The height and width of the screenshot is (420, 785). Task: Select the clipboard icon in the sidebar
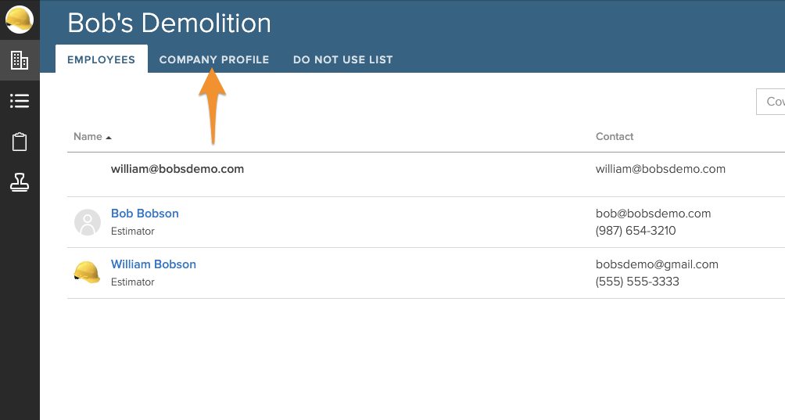click(20, 142)
